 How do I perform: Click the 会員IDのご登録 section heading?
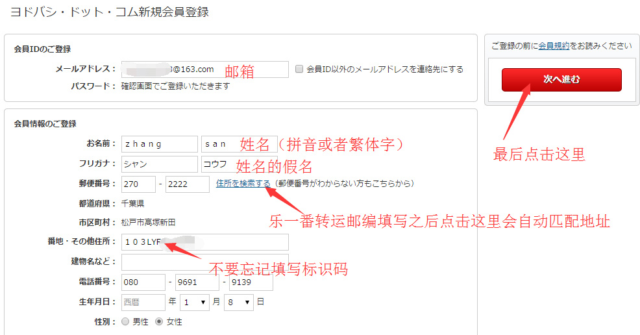(42, 49)
